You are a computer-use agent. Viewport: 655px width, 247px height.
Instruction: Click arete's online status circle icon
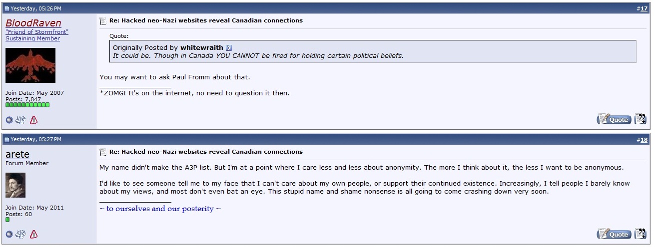tap(9, 234)
